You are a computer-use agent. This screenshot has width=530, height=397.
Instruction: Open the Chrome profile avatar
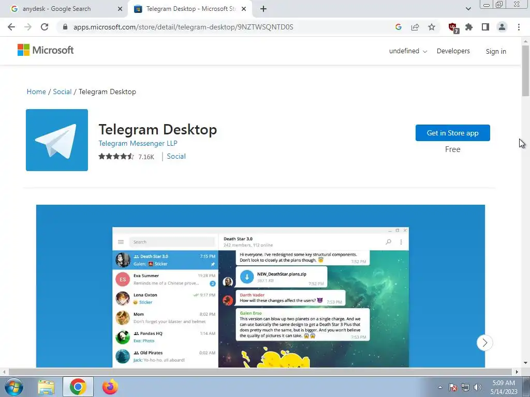pyautogui.click(x=502, y=27)
